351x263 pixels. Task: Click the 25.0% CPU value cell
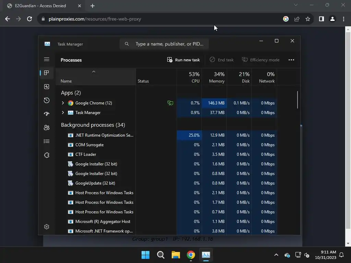click(189, 135)
